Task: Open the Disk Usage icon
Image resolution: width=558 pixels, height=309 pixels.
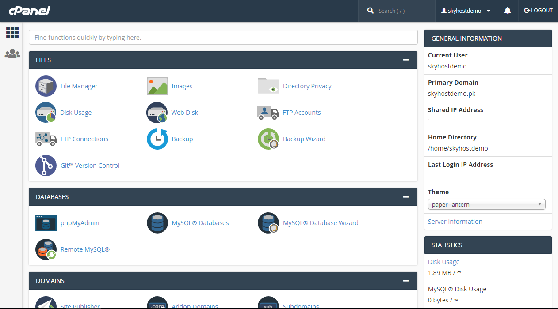Action: [46, 113]
